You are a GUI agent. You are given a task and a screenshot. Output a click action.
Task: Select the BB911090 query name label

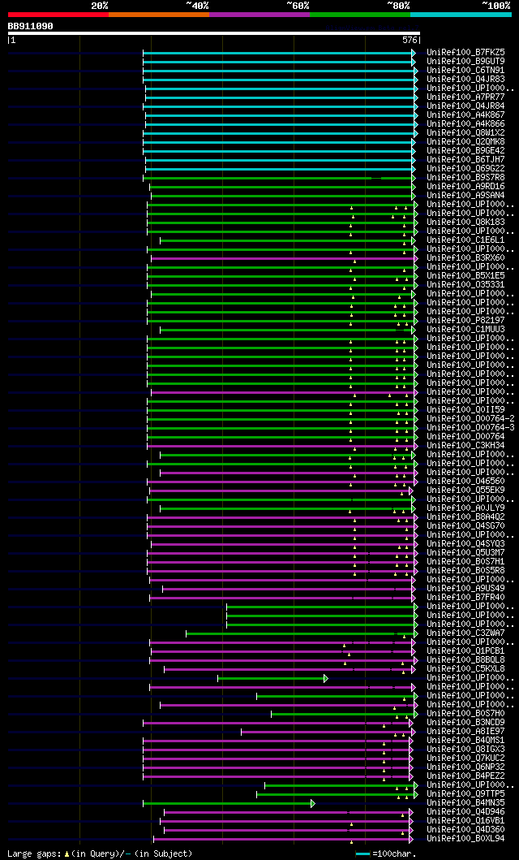[31, 26]
